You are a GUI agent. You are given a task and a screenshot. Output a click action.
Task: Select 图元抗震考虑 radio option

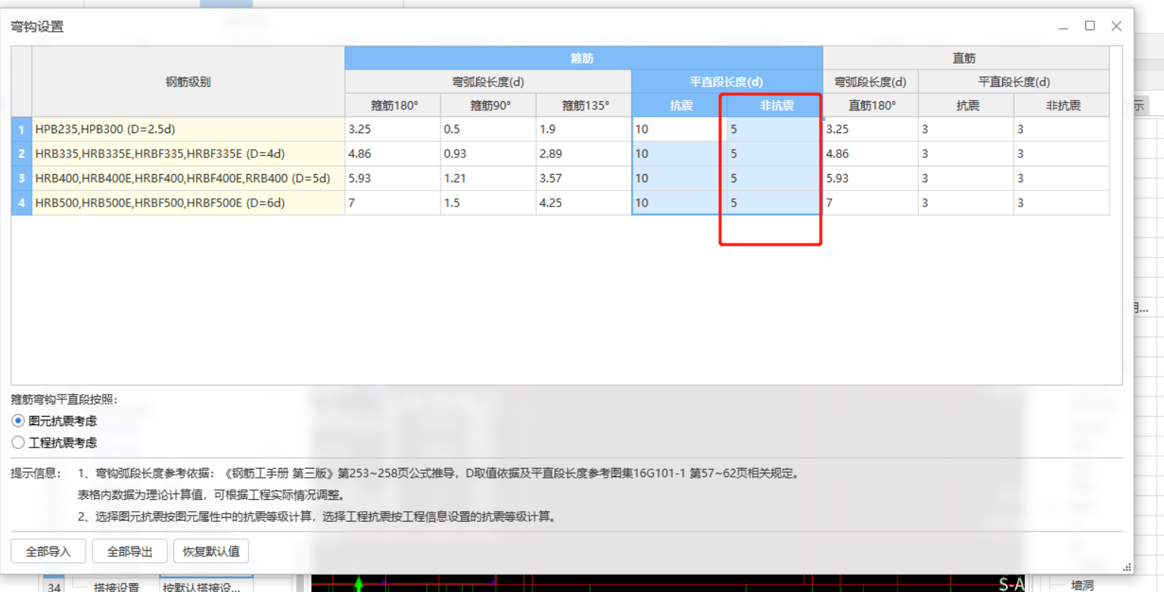[54, 421]
